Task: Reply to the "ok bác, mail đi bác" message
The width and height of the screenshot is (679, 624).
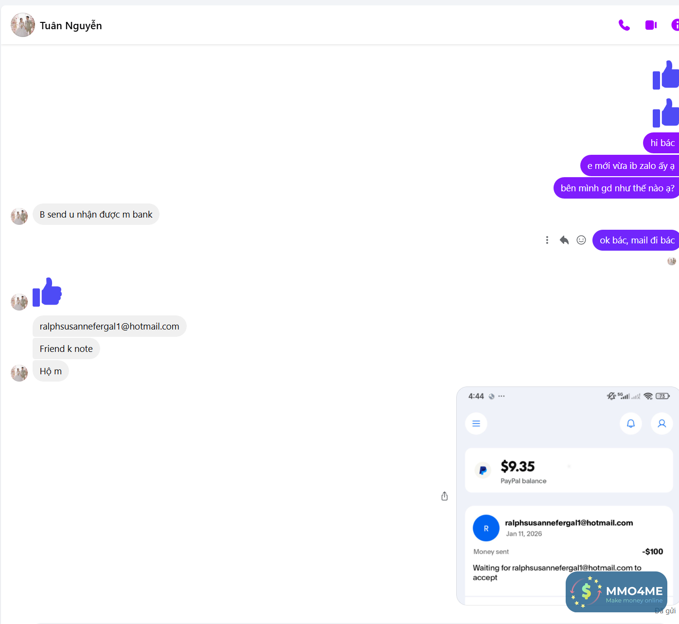Action: click(x=564, y=240)
